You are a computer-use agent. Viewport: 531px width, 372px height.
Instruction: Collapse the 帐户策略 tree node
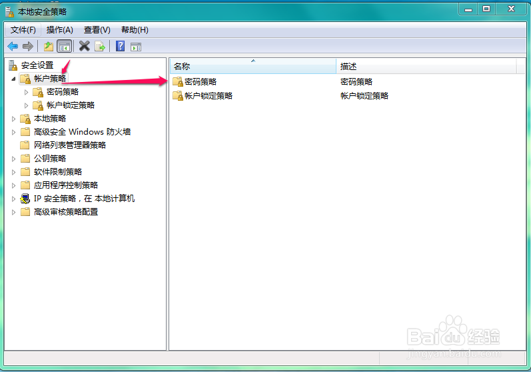[x=13, y=79]
